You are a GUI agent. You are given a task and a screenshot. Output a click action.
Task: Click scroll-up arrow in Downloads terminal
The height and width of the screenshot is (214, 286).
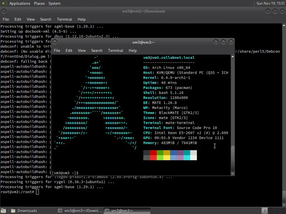(284, 25)
